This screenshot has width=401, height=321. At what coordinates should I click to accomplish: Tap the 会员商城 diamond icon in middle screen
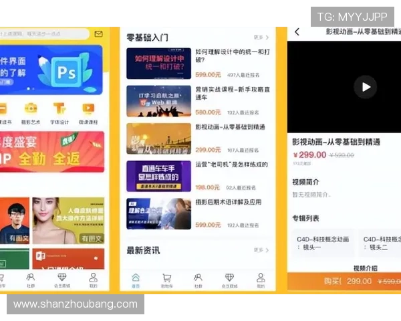229,278
